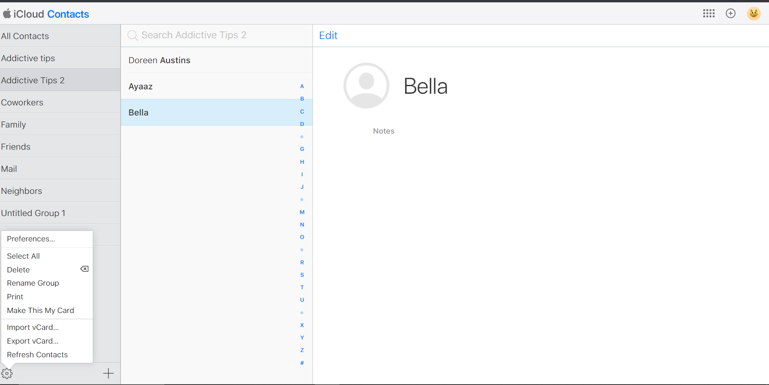Add new item with sidebar plus icon

[x=108, y=373]
